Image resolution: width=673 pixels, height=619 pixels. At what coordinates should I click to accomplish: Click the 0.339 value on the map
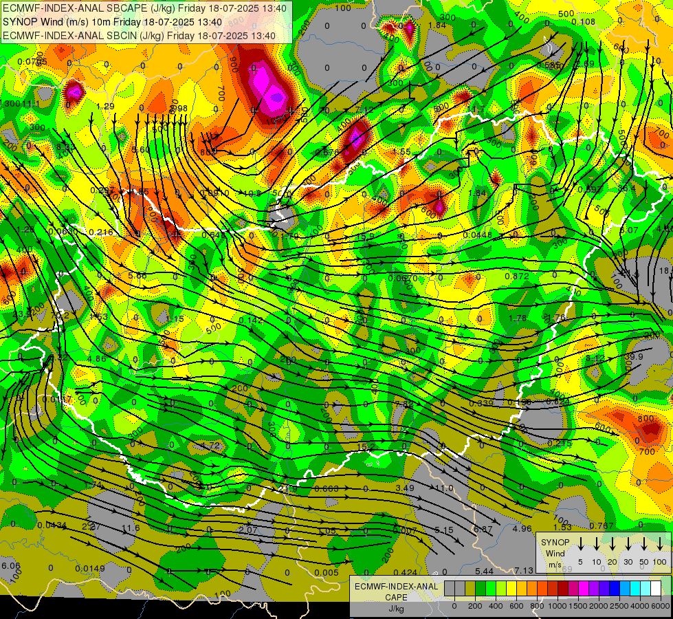tap(481, 403)
